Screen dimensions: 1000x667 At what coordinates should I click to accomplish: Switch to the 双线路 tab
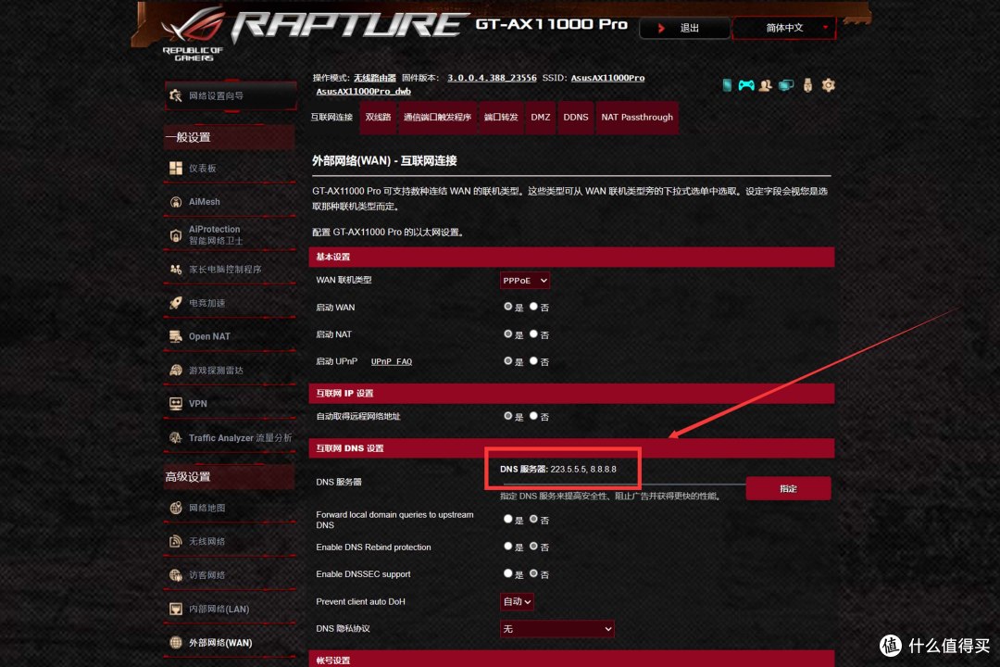click(x=378, y=118)
